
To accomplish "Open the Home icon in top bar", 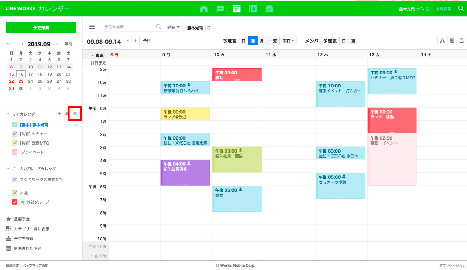I will 204,9.
